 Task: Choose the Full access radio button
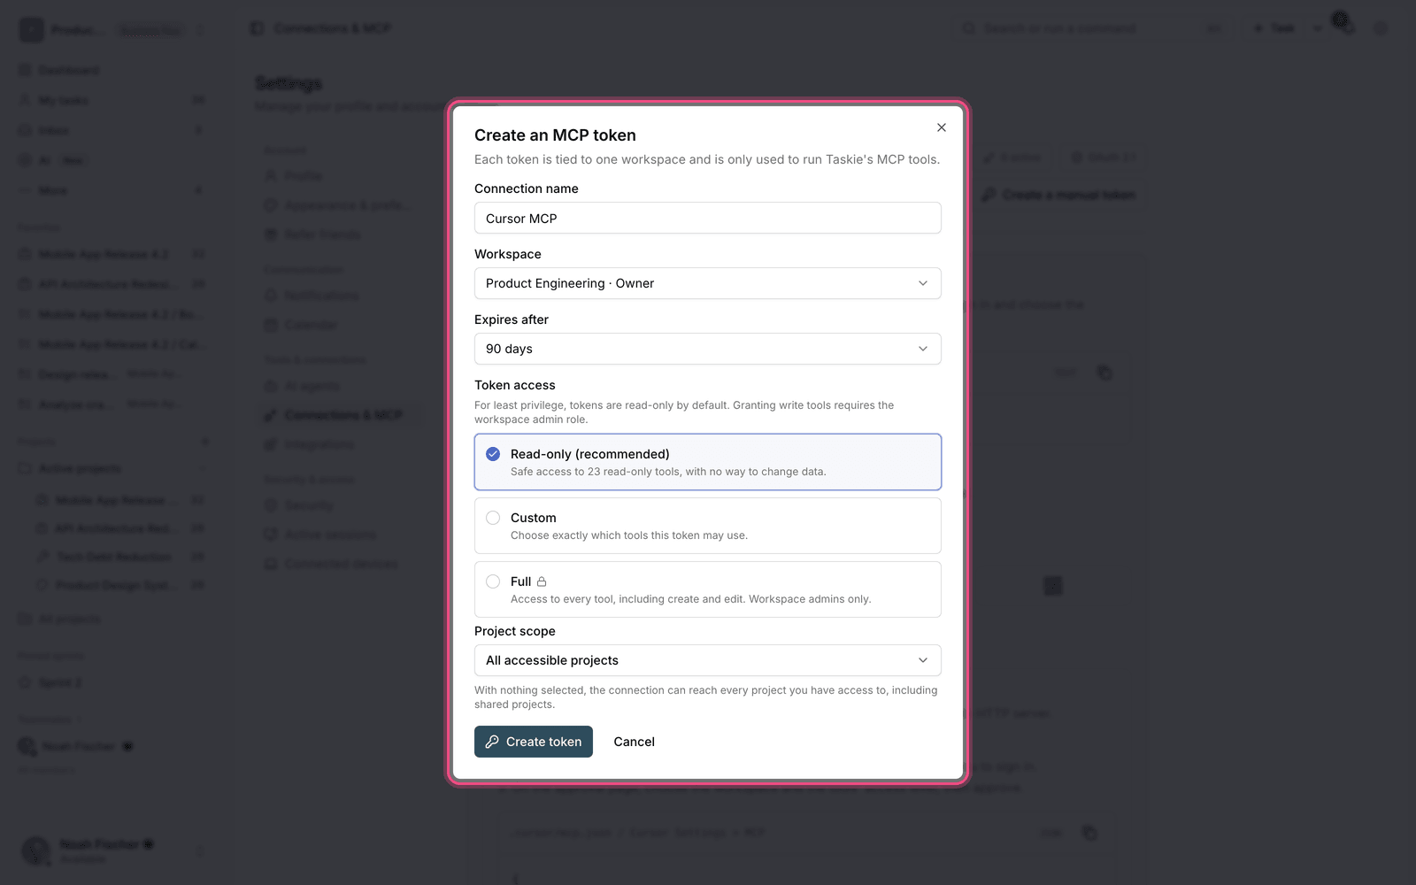(493, 581)
